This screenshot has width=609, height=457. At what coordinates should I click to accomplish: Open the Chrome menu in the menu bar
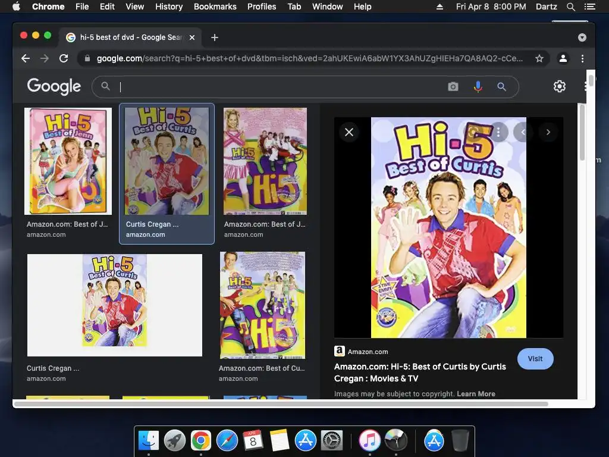tap(48, 7)
